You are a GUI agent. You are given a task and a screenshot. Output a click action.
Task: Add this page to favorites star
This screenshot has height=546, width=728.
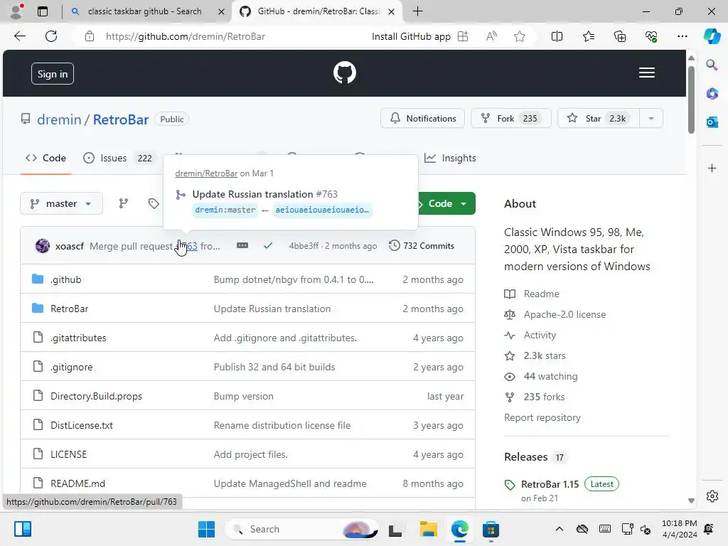click(520, 36)
